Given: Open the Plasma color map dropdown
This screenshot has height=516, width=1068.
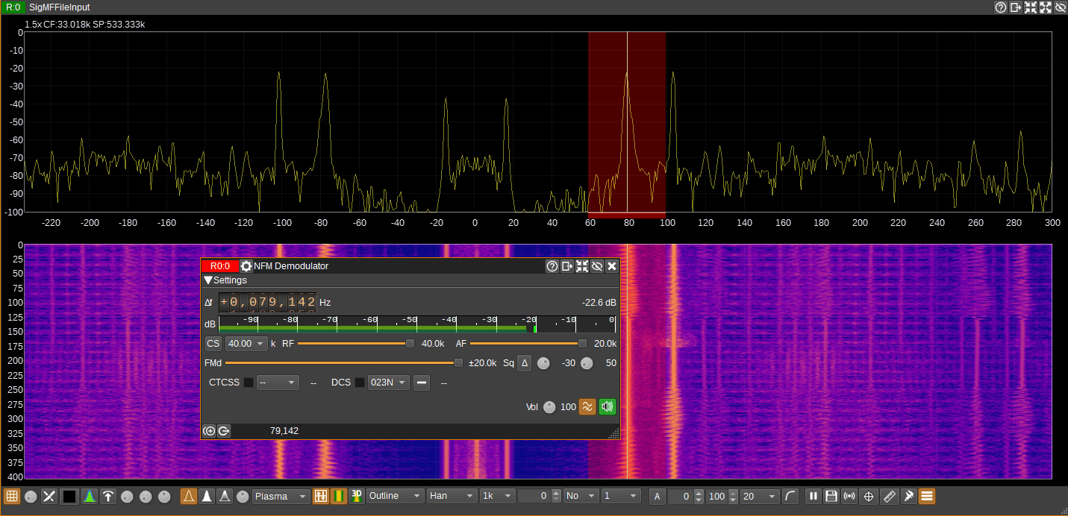Looking at the screenshot, I should (x=281, y=497).
